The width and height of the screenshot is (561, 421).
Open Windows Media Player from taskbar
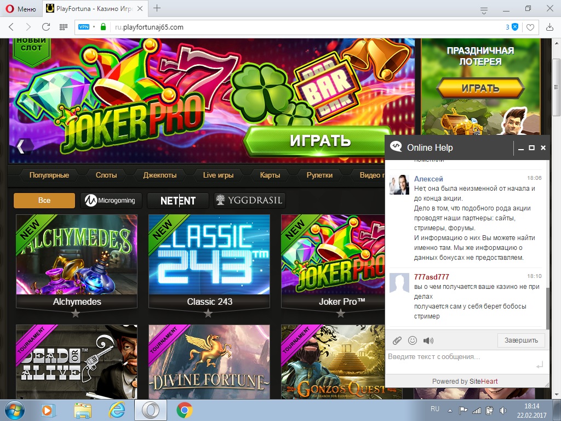pyautogui.click(x=47, y=410)
